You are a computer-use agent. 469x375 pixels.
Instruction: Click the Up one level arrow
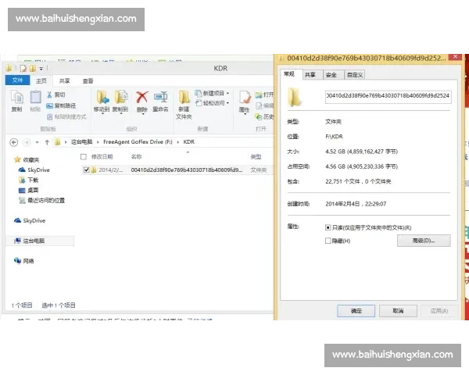click(x=47, y=142)
